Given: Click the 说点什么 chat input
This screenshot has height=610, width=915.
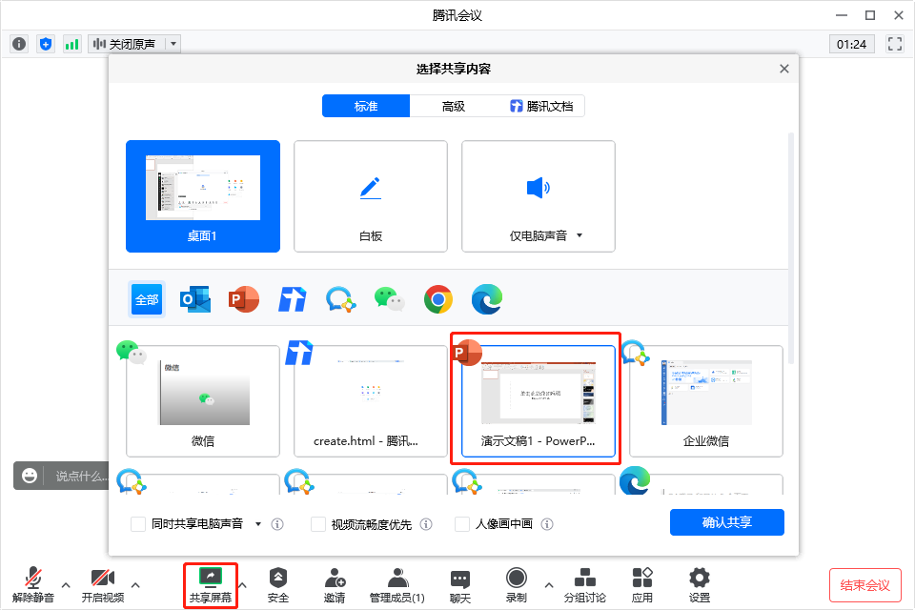Looking at the screenshot, I should (x=80, y=476).
